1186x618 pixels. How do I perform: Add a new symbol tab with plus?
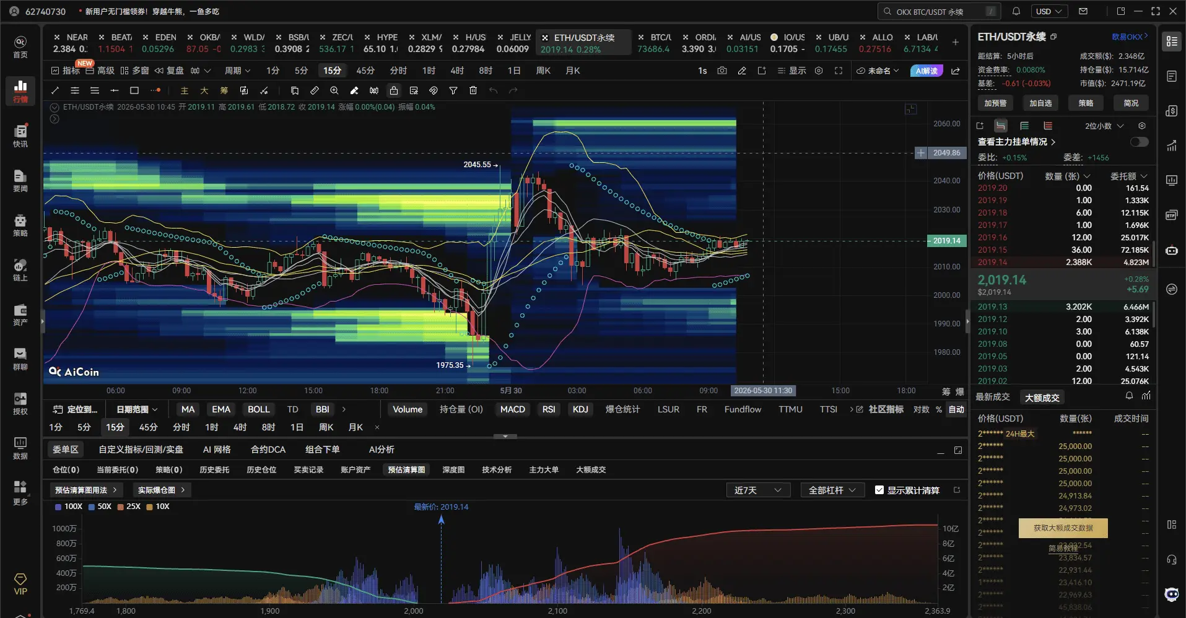click(956, 42)
